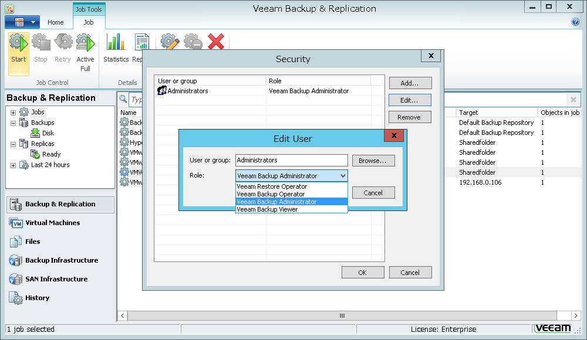Click the horizontal scrollbar left arrow
Screen dimensions: 587x340
[123, 316]
